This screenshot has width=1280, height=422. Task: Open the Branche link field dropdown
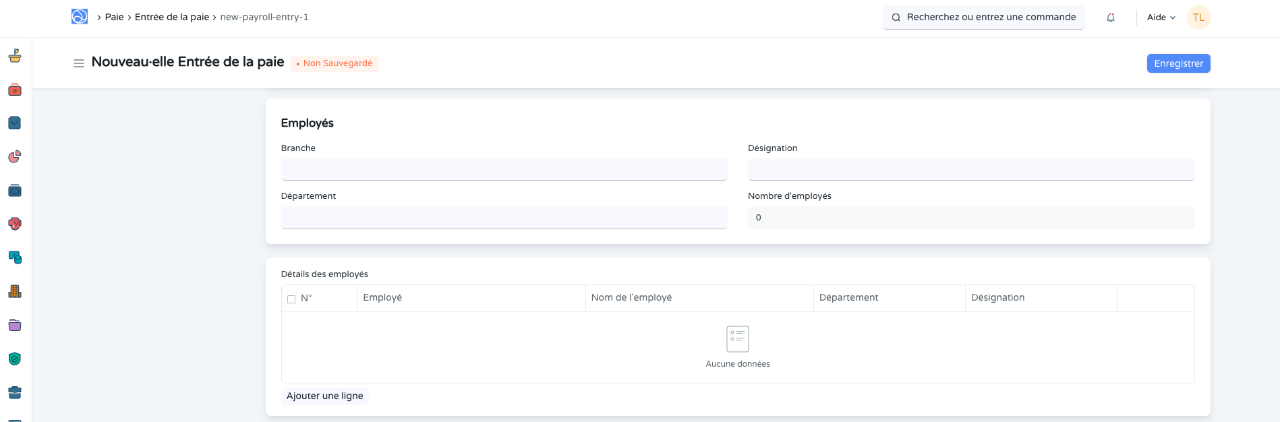pyautogui.click(x=504, y=169)
